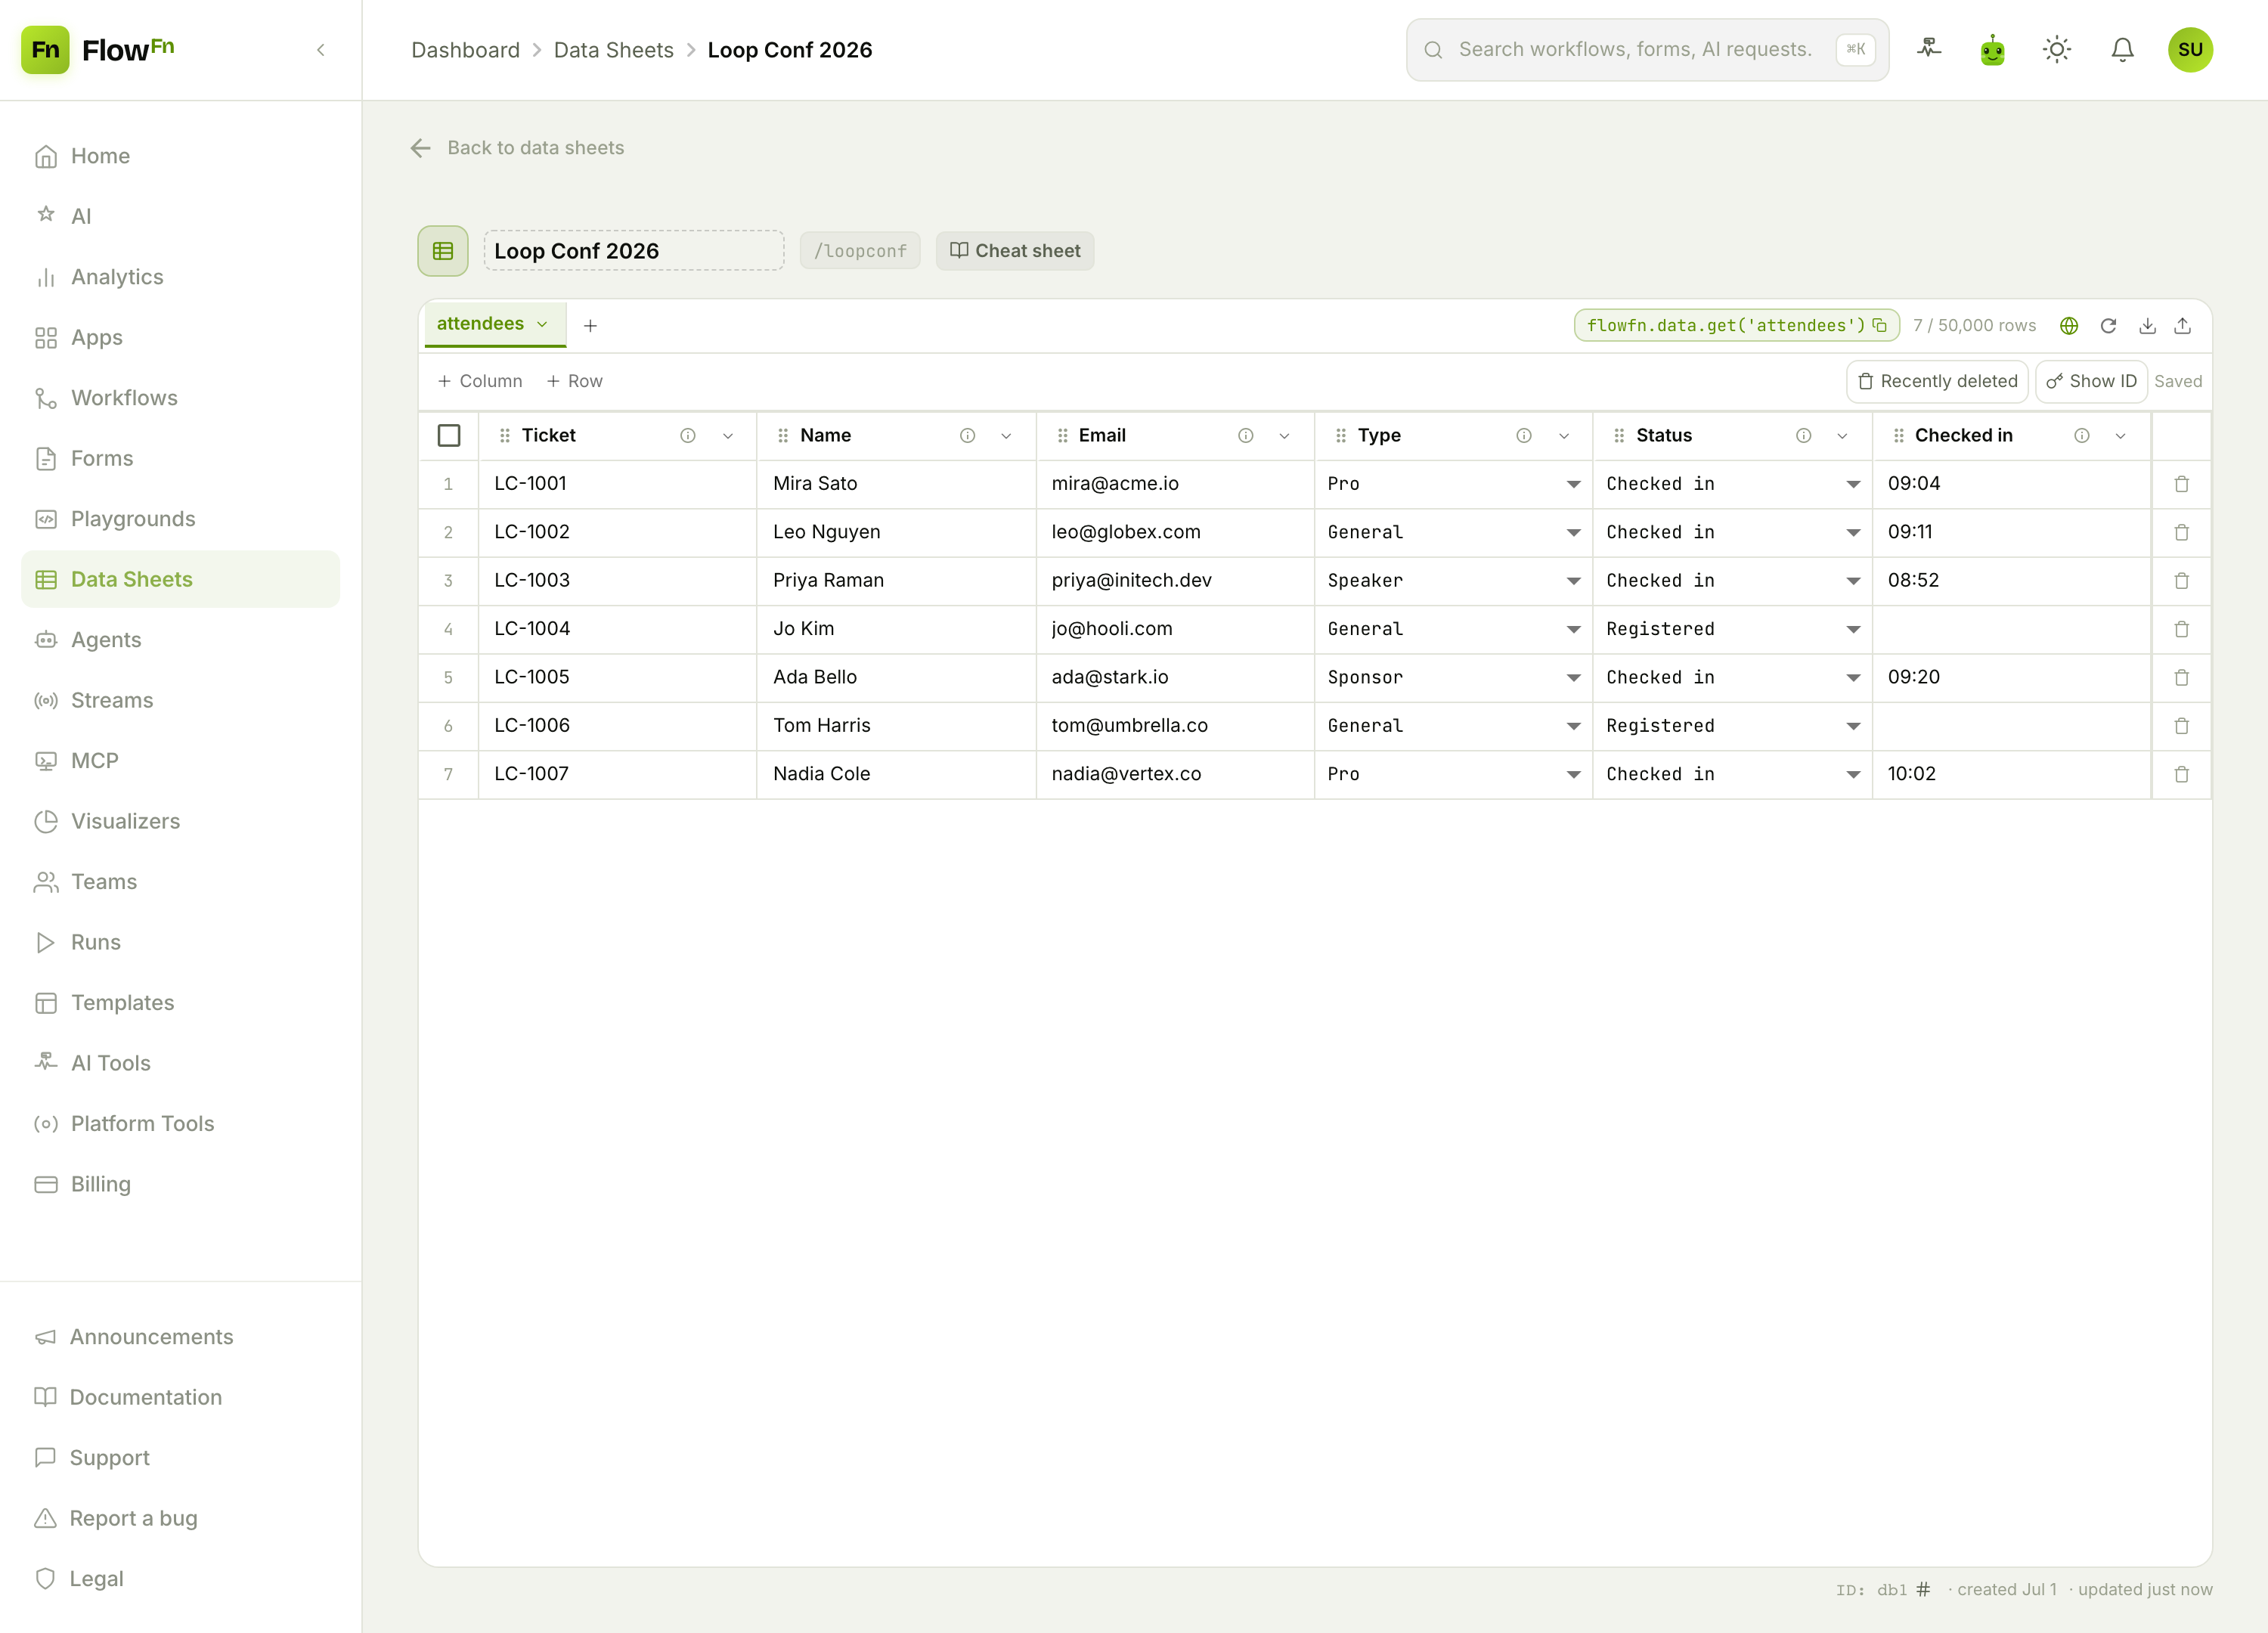
Task: Open Ticket column options chevron
Action: point(728,436)
